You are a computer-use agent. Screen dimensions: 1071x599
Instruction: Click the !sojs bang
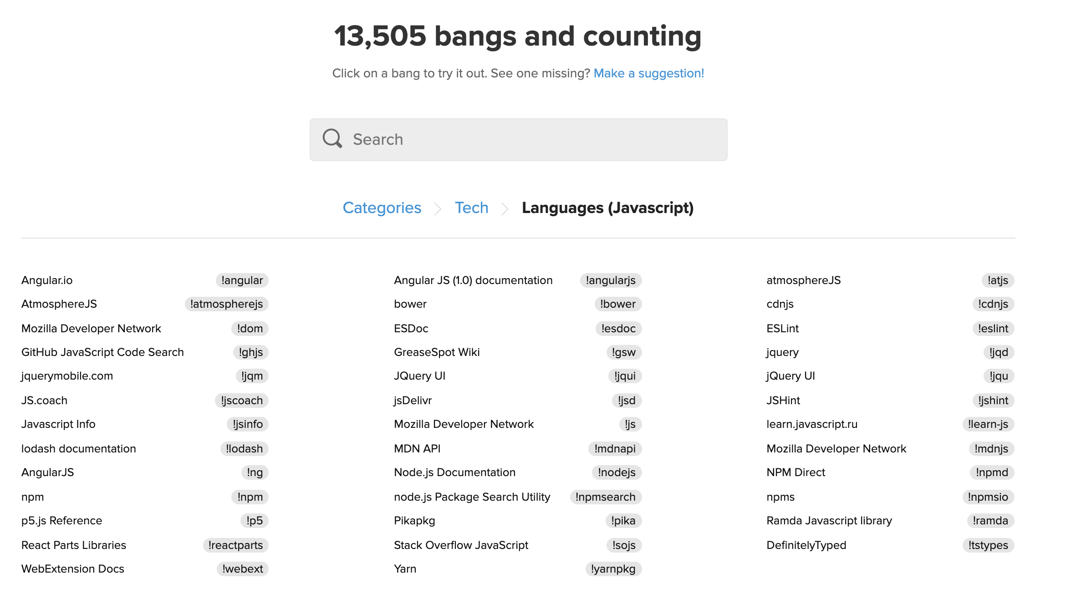point(624,545)
